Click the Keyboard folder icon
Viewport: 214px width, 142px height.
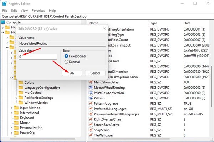(x=16, y=118)
